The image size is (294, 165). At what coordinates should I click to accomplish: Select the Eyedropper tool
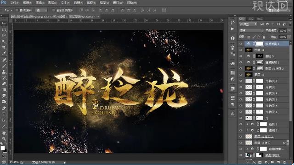[x=4, y=54]
